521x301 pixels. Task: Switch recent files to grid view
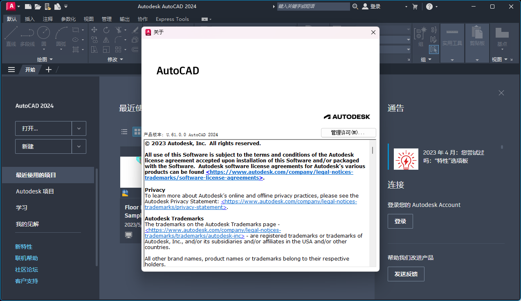click(x=137, y=132)
